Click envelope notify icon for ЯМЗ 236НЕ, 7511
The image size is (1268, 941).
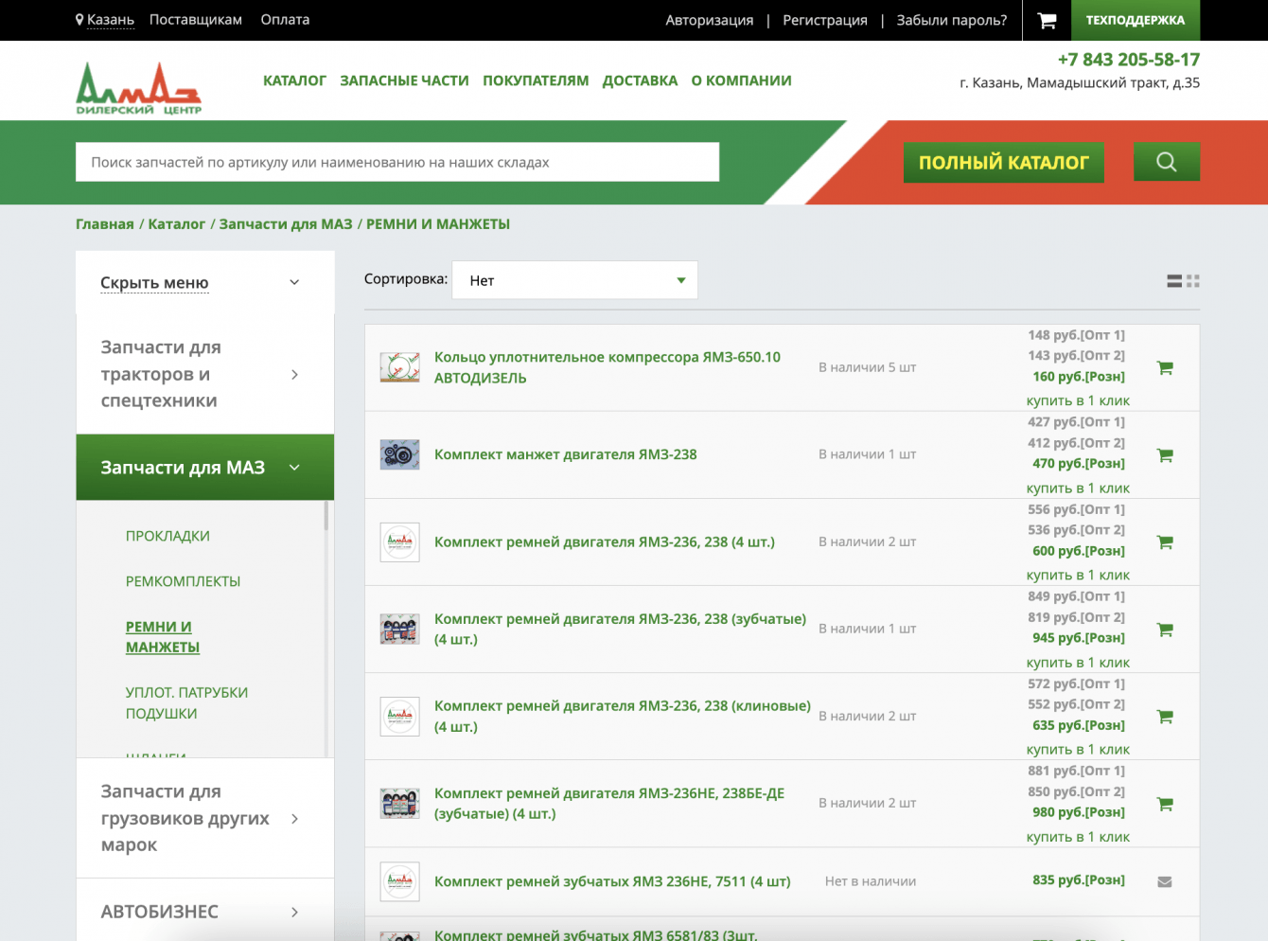pos(1165,881)
